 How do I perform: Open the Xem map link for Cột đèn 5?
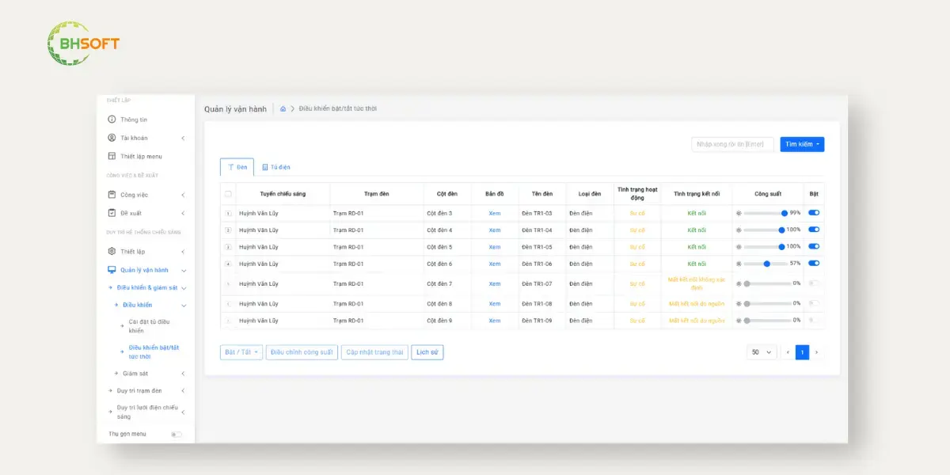[495, 247]
